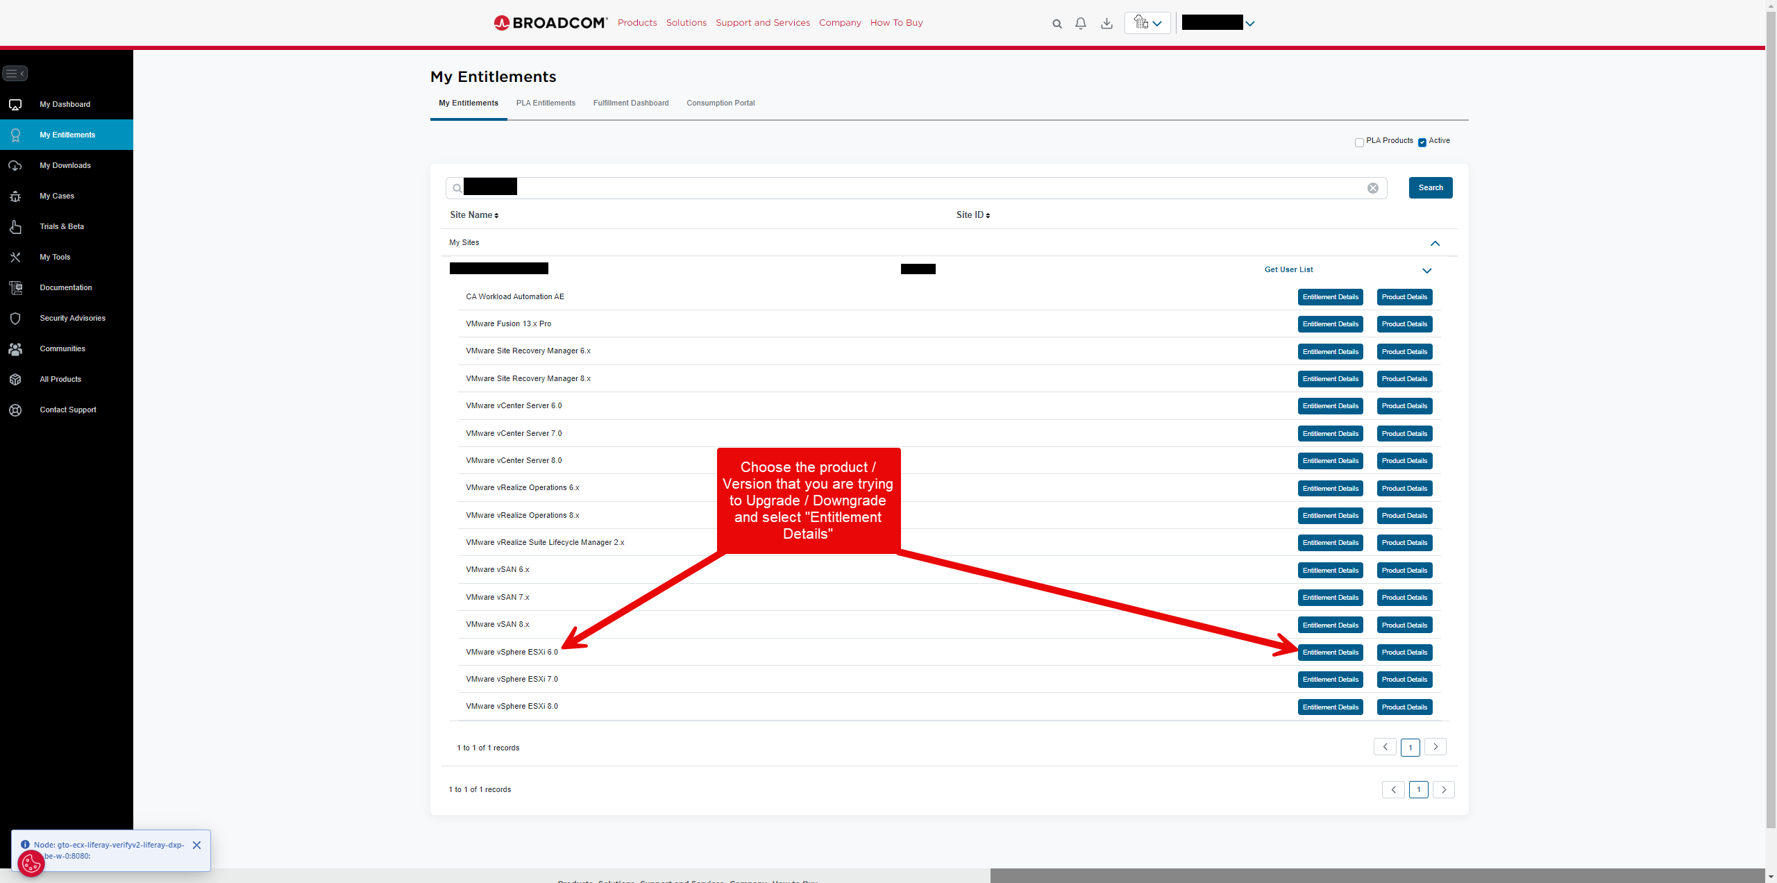Click the download tray icon in header
The height and width of the screenshot is (883, 1777).
pyautogui.click(x=1106, y=24)
